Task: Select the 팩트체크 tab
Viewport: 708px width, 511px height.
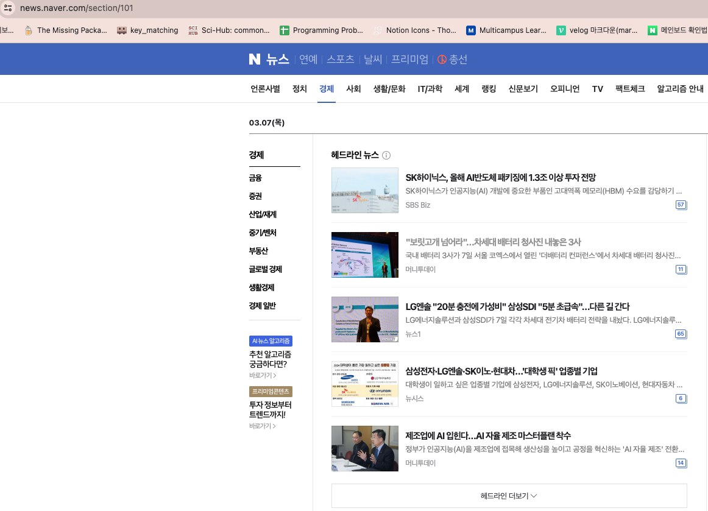Action: [630, 89]
